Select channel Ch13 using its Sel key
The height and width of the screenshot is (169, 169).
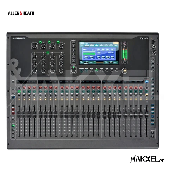pos(83,92)
